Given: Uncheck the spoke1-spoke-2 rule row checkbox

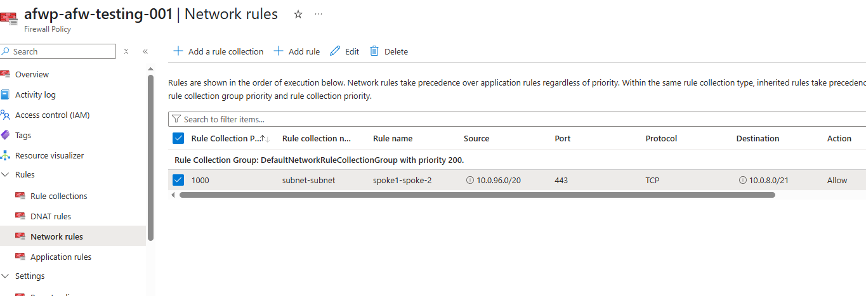Looking at the screenshot, I should click(x=178, y=180).
